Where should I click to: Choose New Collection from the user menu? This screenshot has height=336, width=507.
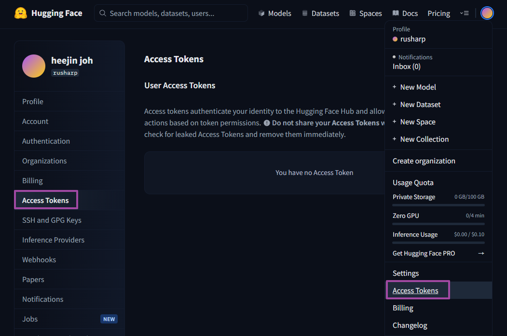point(438,139)
